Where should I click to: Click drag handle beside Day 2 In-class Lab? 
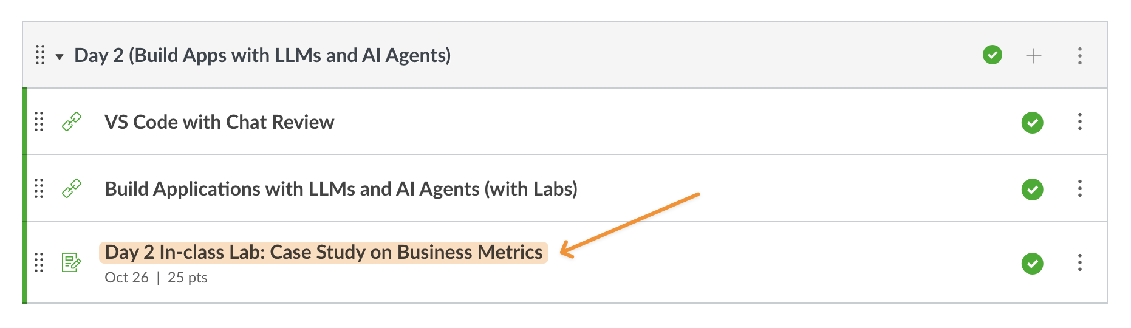tap(39, 262)
